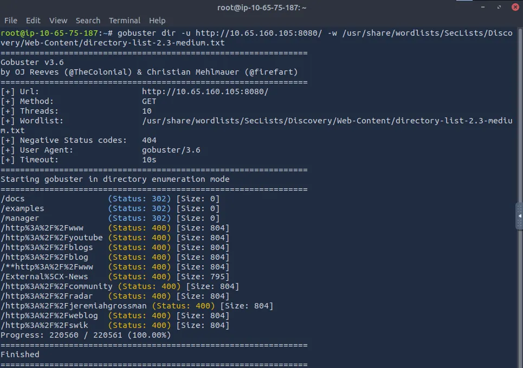Open the Terminal menu
Image resolution: width=523 pixels, height=368 pixels.
(x=125, y=21)
